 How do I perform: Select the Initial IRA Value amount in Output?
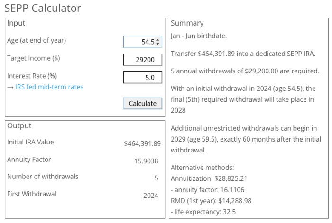(x=142, y=143)
